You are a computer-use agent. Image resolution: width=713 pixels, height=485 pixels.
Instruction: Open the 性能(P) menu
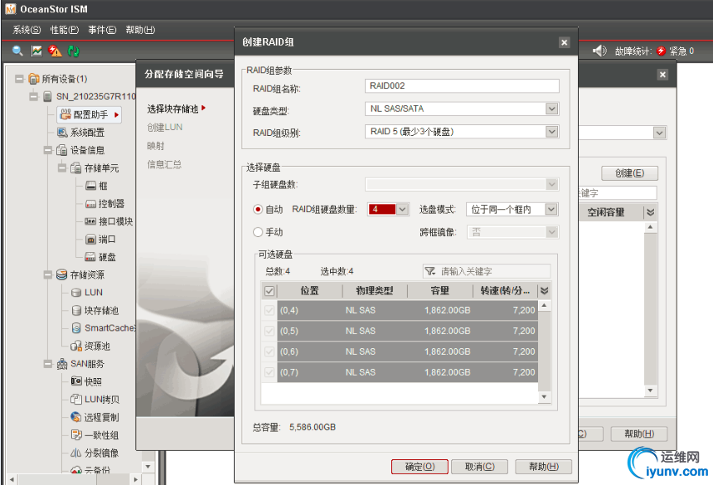[x=64, y=30]
